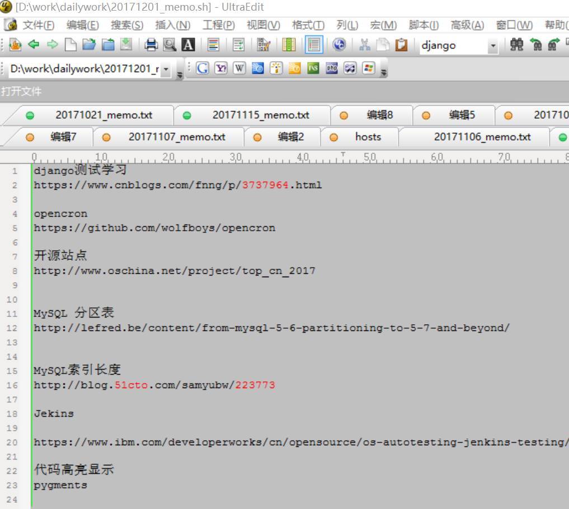Open the 编辑(E) menu
This screenshot has height=509, width=569.
click(x=83, y=25)
